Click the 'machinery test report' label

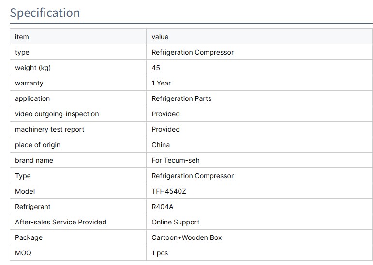pyautogui.click(x=50, y=129)
